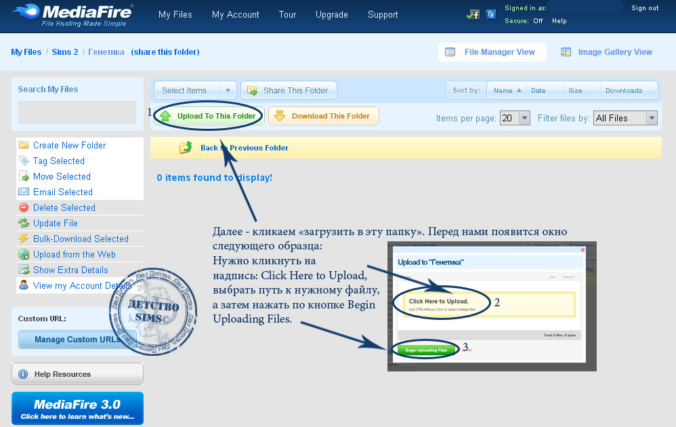Image resolution: width=676 pixels, height=427 pixels.
Task: Go to My Files breadcrumb
Action: [26, 52]
